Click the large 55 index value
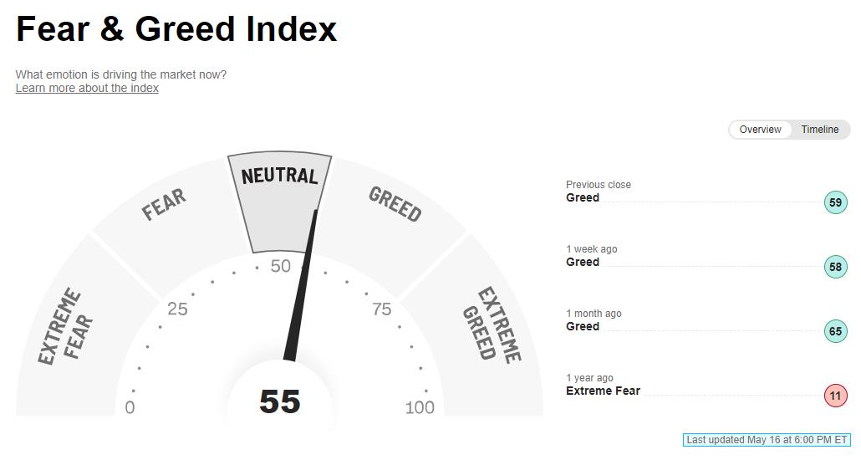Screen dimensions: 861x460 coord(279,401)
